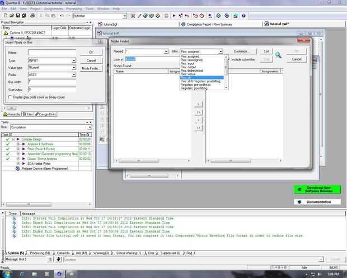Click the Stop Processing toolbar icon
The height and width of the screenshot is (278, 347).
click(x=166, y=16)
